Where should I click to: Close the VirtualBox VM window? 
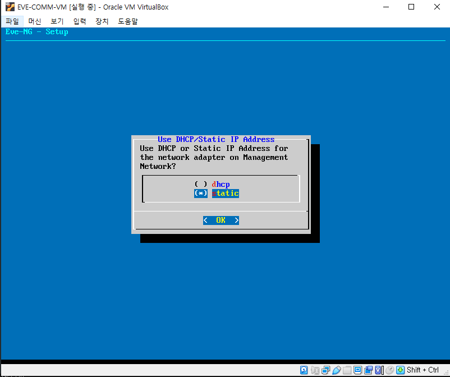(x=437, y=7)
